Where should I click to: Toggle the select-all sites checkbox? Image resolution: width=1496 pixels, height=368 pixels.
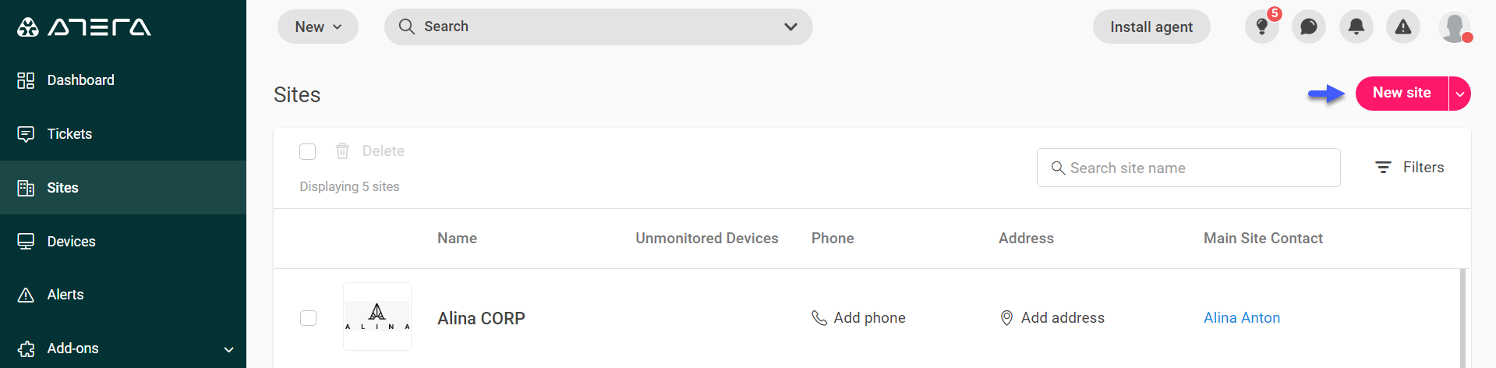tap(308, 151)
